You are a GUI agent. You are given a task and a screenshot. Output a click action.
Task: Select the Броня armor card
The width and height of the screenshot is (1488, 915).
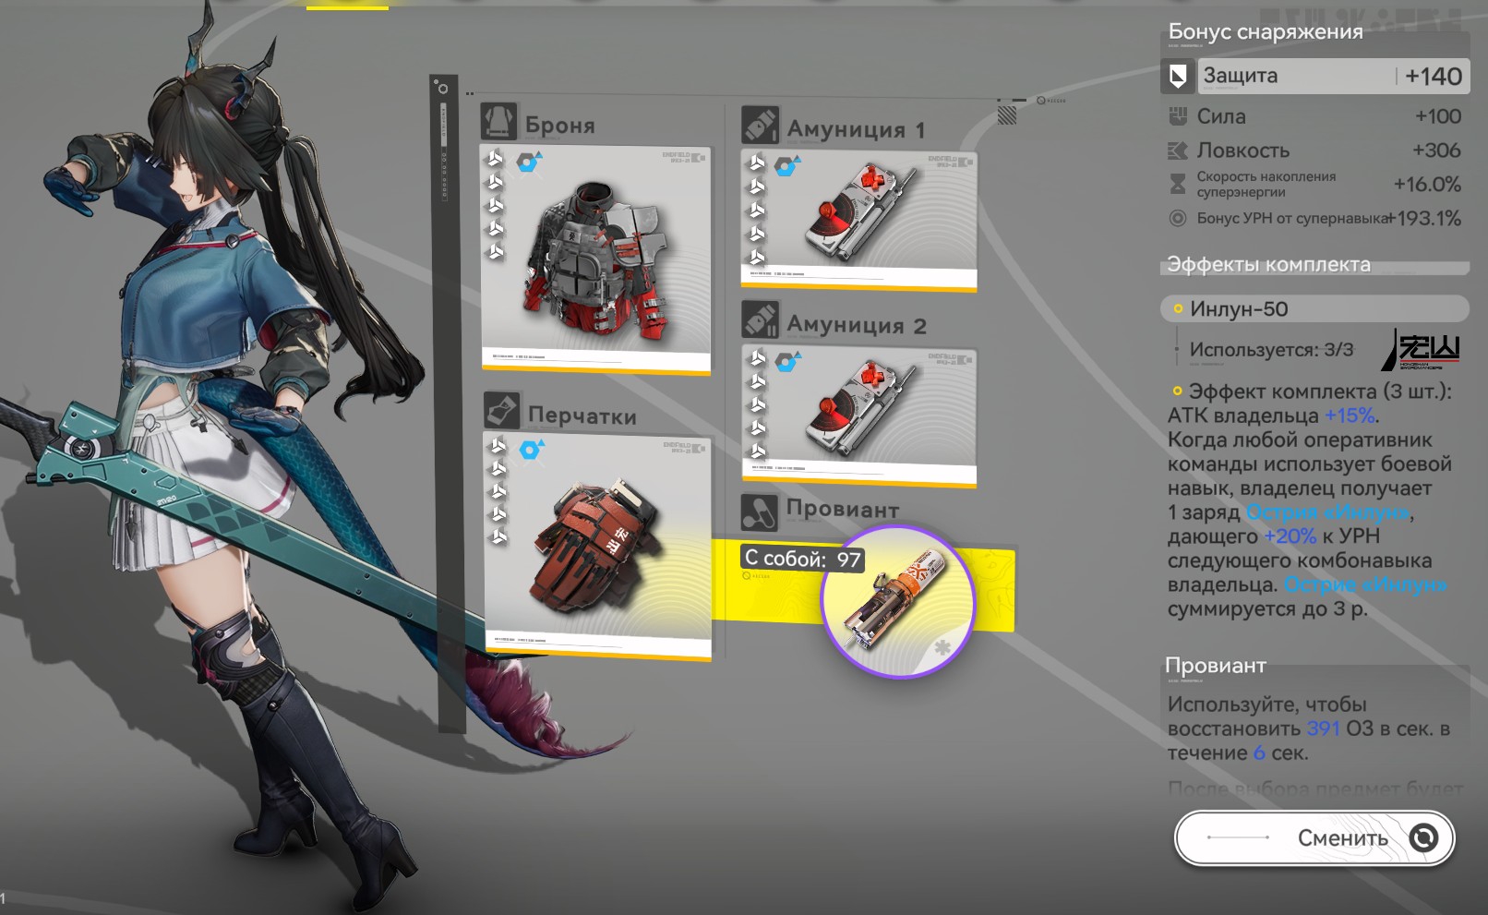596,259
